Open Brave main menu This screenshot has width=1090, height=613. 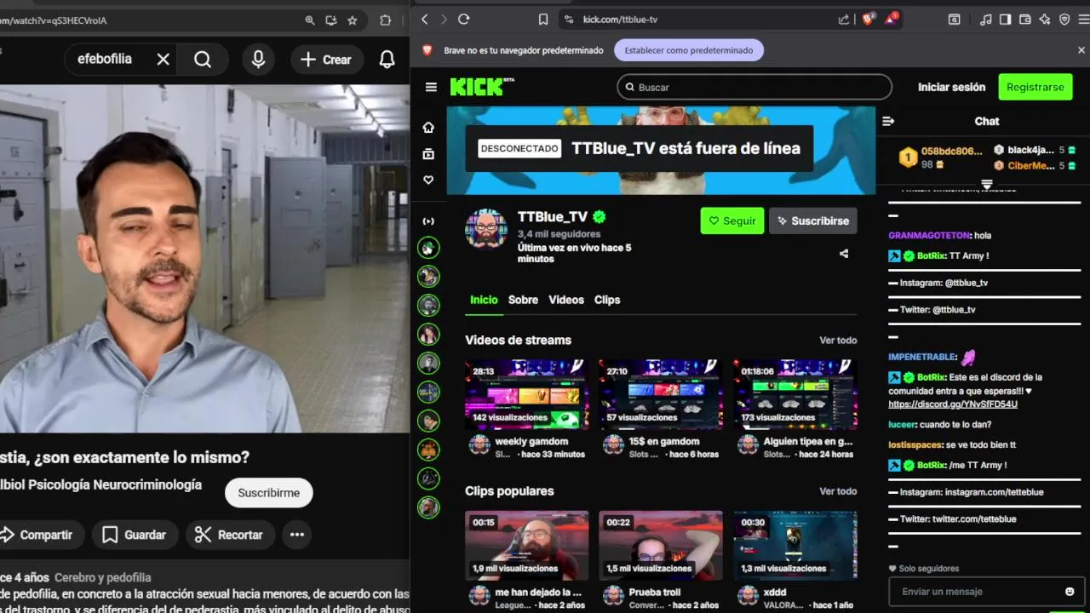pos(1082,19)
